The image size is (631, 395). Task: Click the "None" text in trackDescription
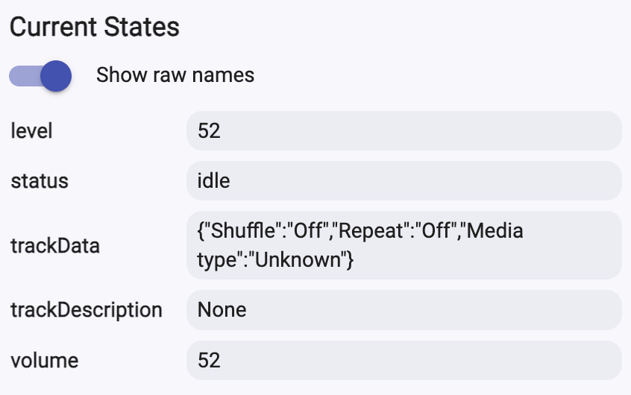coord(222,309)
